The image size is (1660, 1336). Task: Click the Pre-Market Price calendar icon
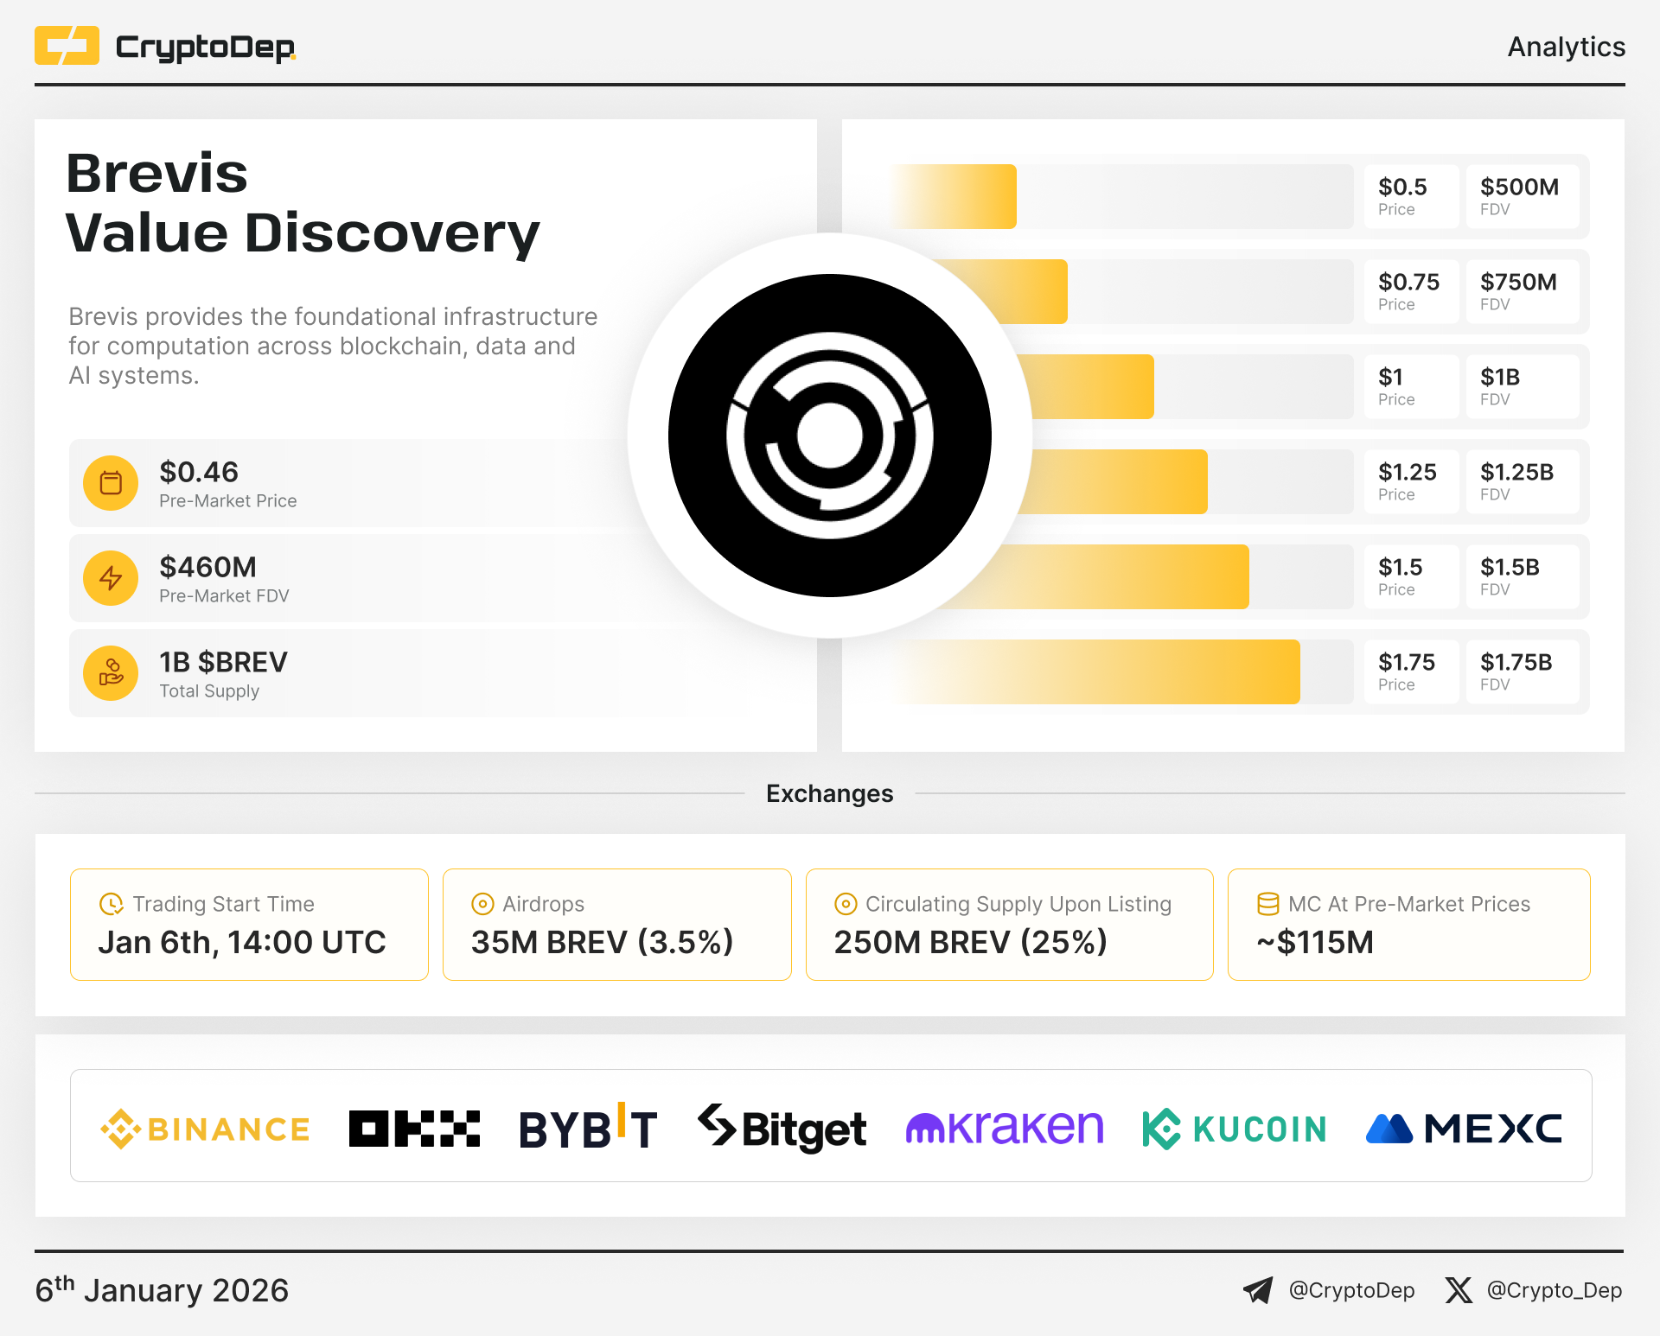(111, 483)
